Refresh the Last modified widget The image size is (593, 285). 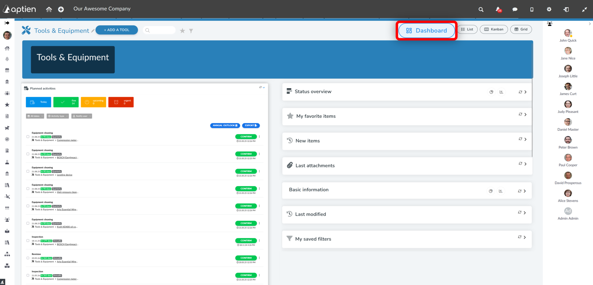[520, 212]
